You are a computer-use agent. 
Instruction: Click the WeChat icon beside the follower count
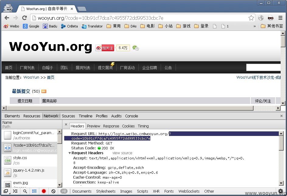[136, 48]
